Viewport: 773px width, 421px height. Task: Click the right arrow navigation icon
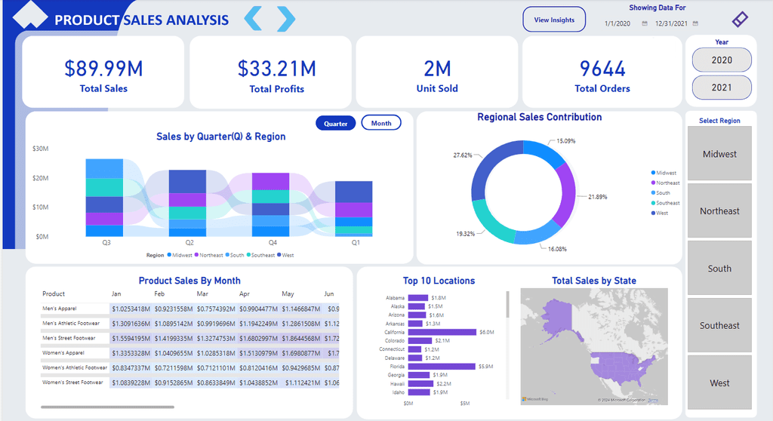click(286, 19)
